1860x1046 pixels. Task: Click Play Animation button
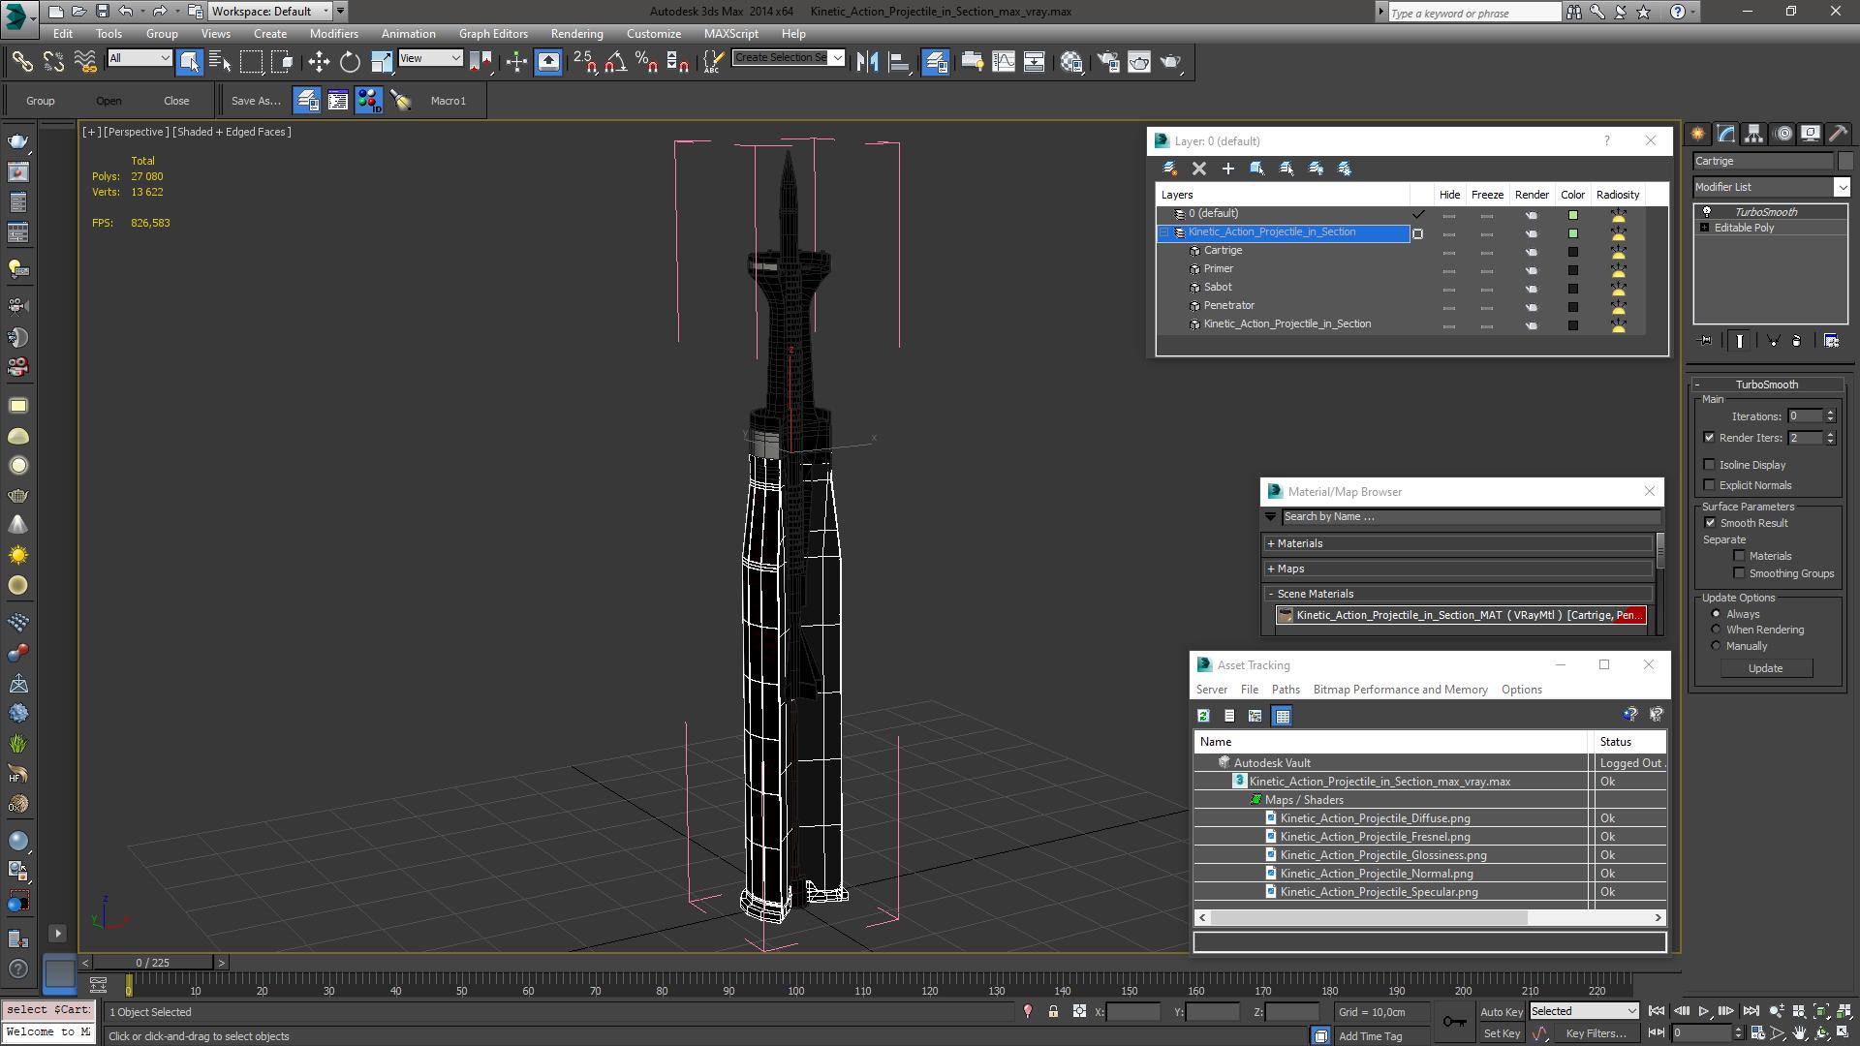pos(1703,1011)
